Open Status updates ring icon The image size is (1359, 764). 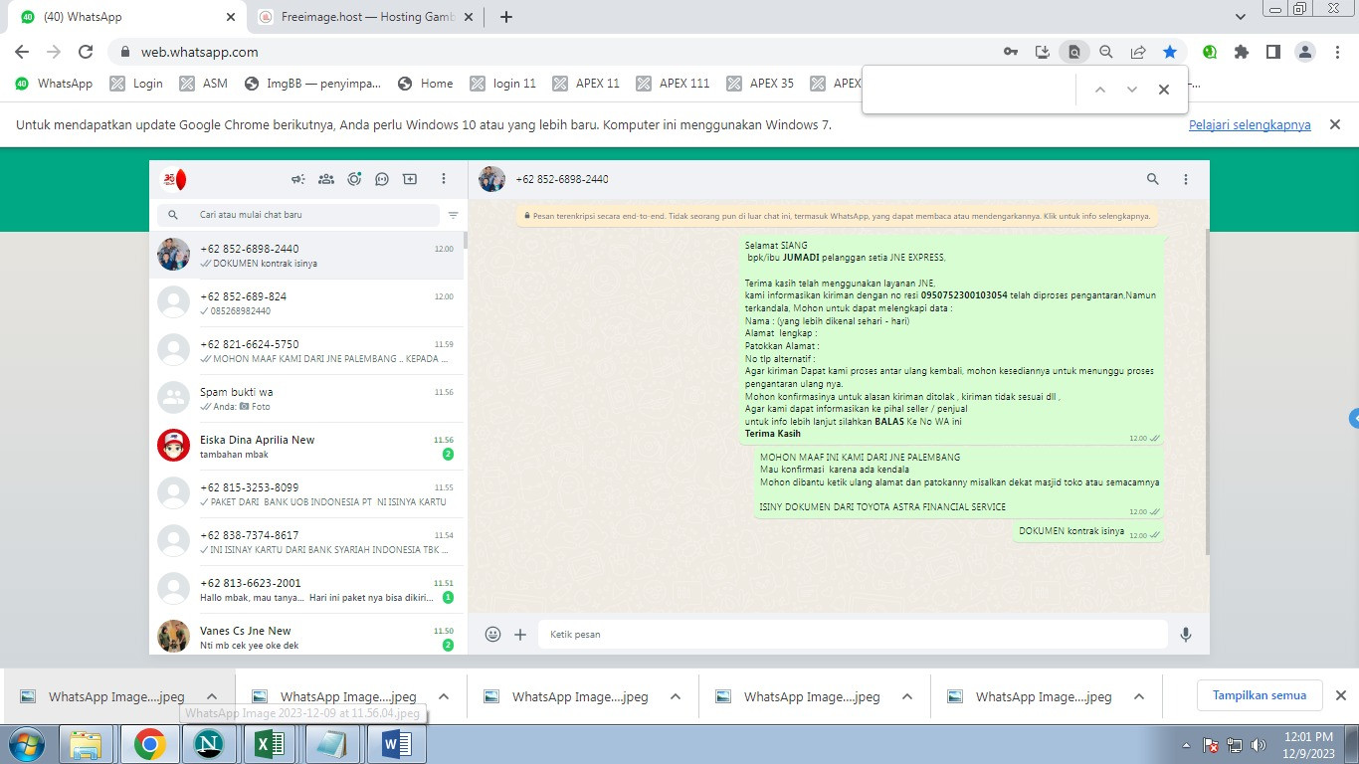click(x=354, y=179)
